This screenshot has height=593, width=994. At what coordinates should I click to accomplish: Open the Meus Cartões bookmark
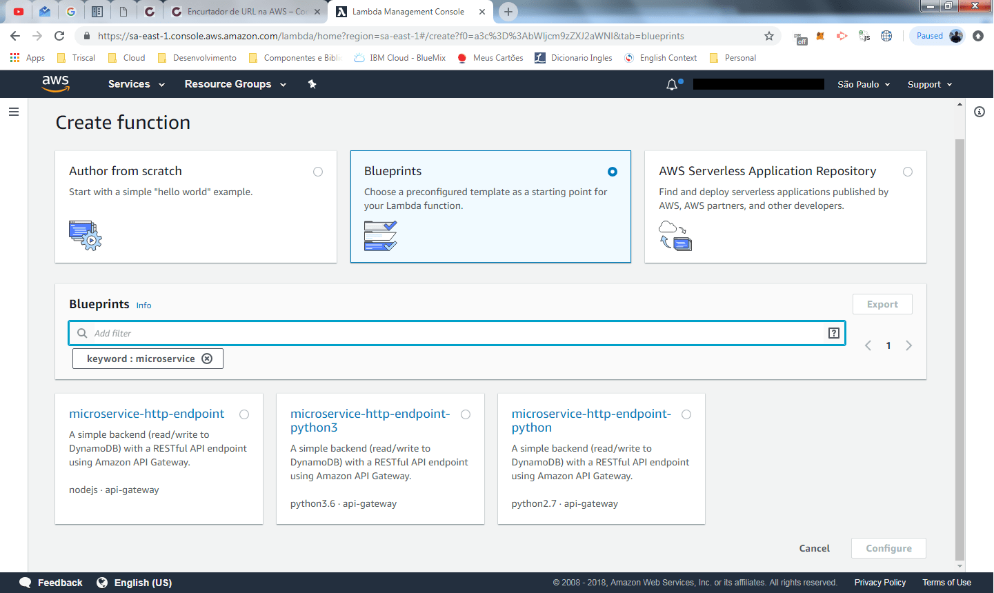tap(490, 58)
